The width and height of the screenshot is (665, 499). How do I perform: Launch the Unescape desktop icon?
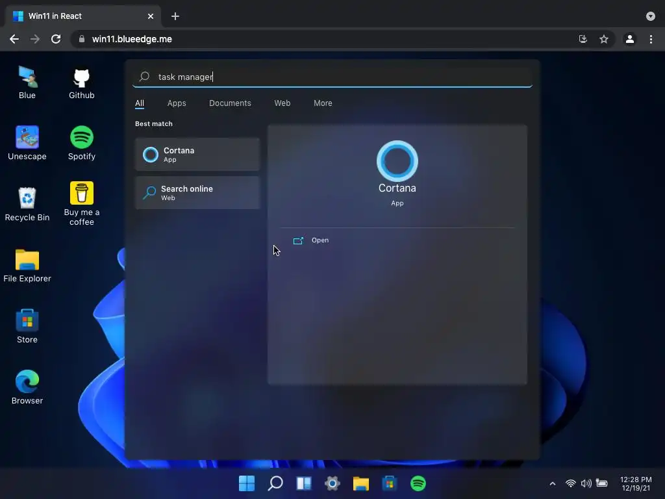[27, 143]
